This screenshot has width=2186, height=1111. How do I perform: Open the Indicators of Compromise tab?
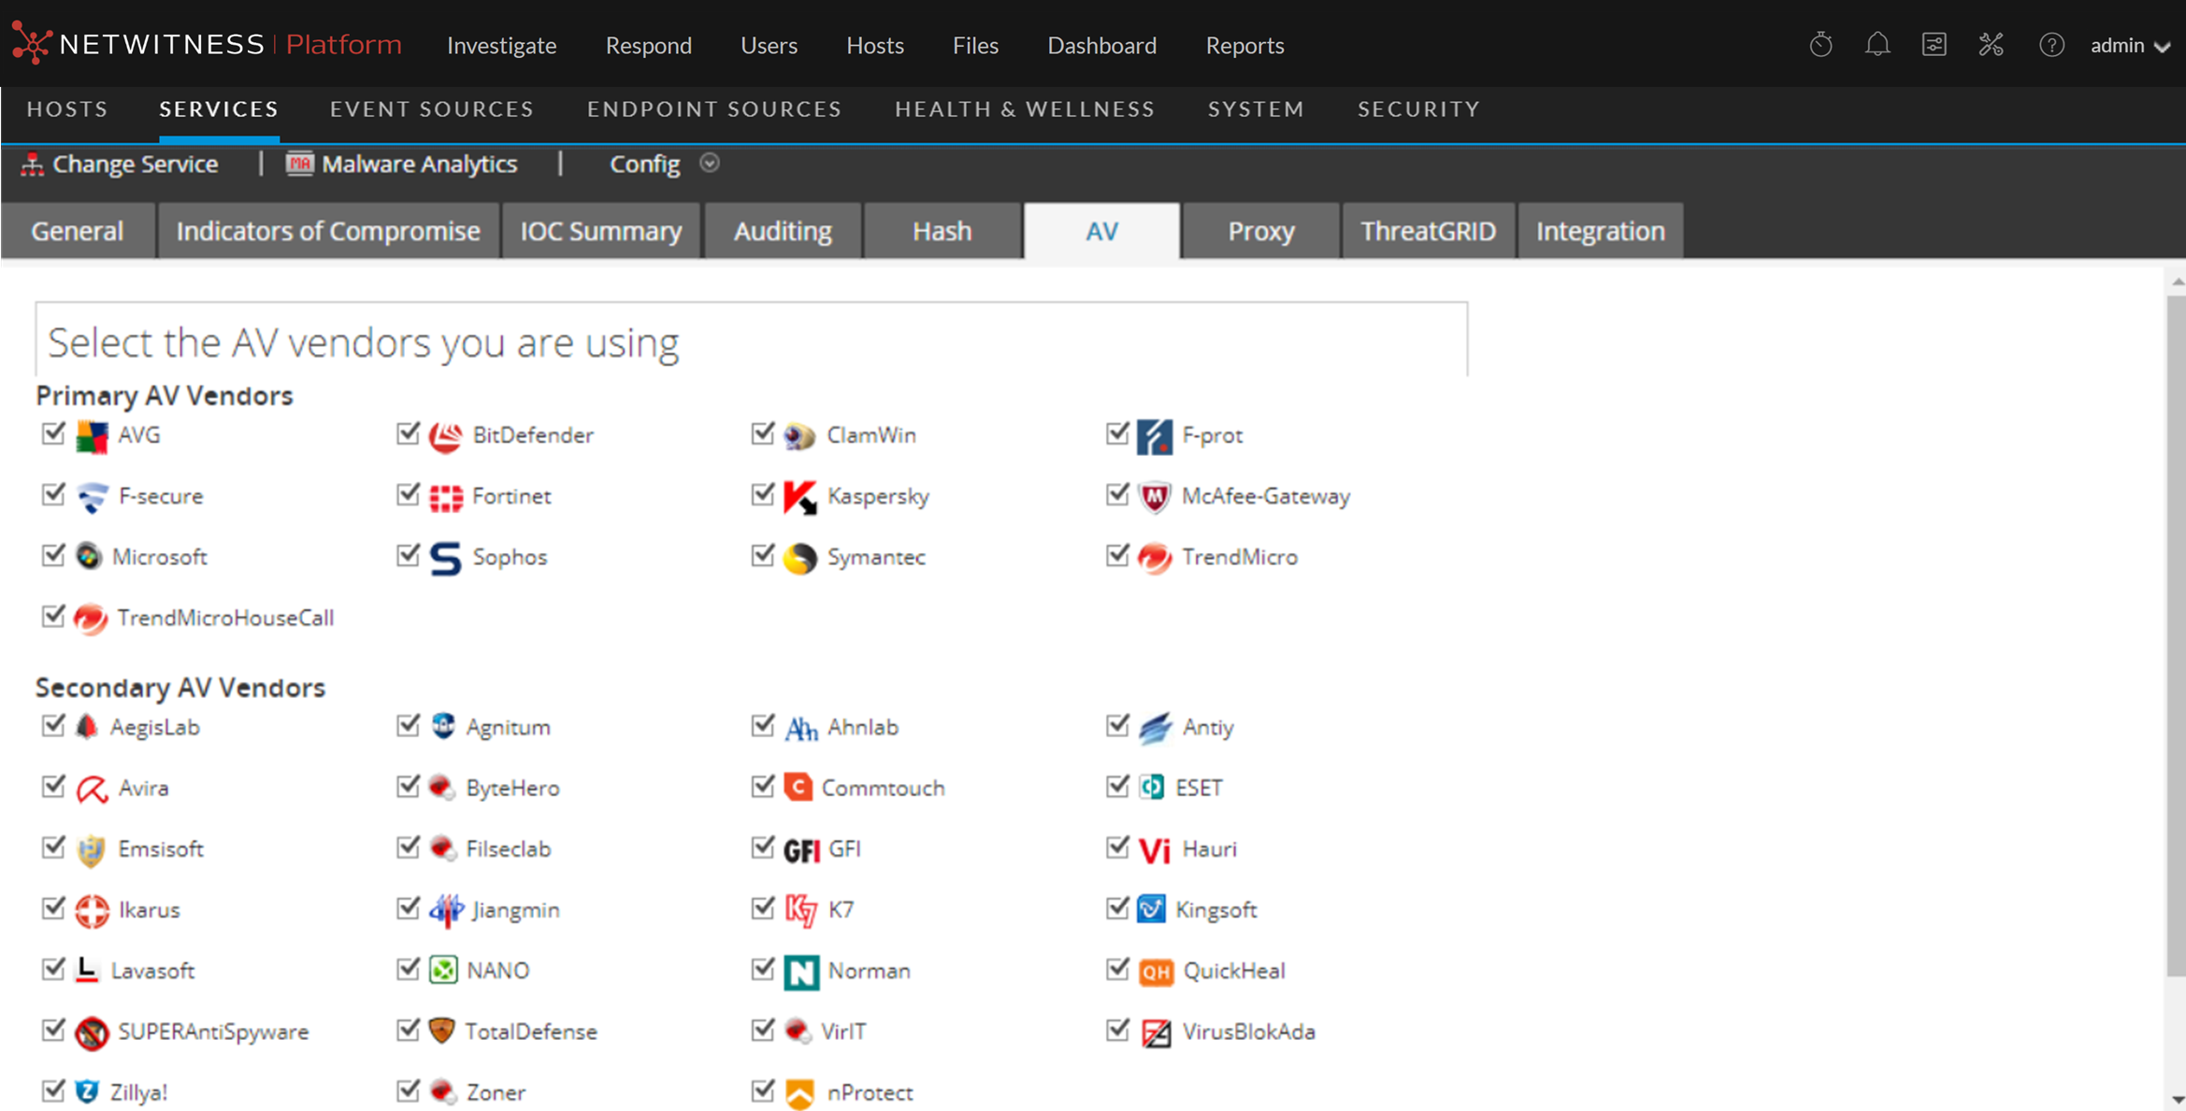tap(327, 231)
